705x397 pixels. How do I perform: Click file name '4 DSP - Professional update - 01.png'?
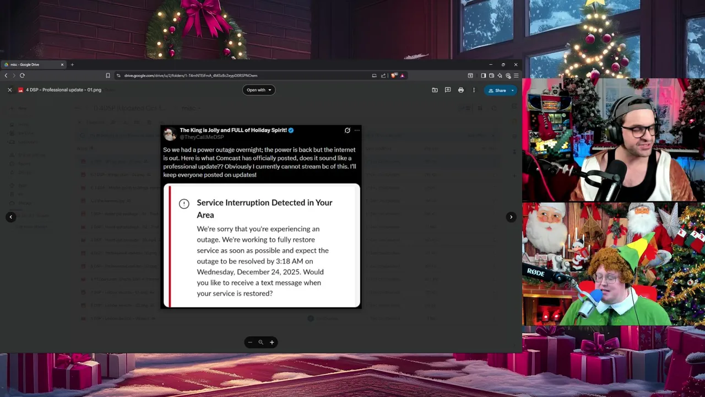63,90
